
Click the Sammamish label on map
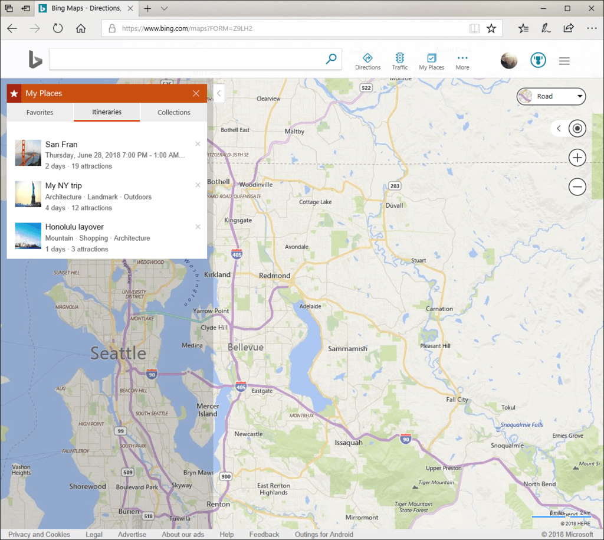(x=347, y=348)
